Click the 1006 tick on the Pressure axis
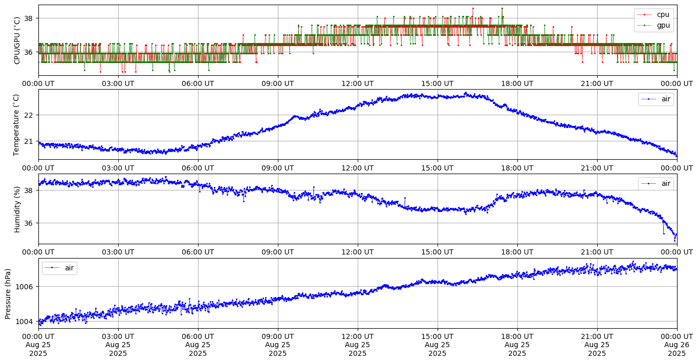This screenshot has height=362, width=698. pos(26,286)
